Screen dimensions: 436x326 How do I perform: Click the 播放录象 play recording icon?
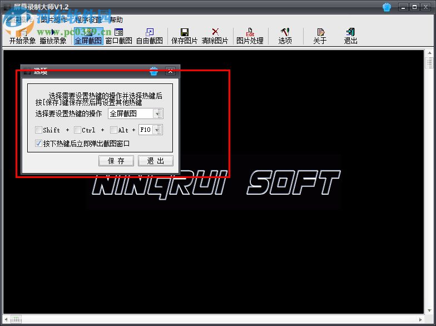pos(53,36)
